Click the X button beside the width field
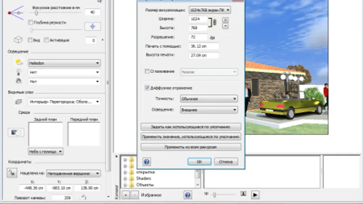The height and width of the screenshot is (204, 363). [x=225, y=20]
